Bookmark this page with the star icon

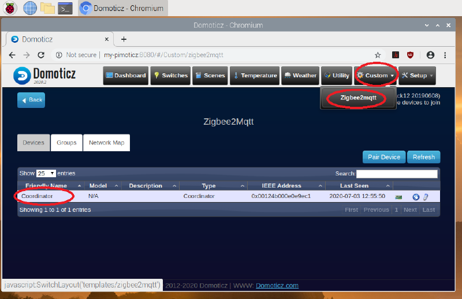pyautogui.click(x=378, y=55)
